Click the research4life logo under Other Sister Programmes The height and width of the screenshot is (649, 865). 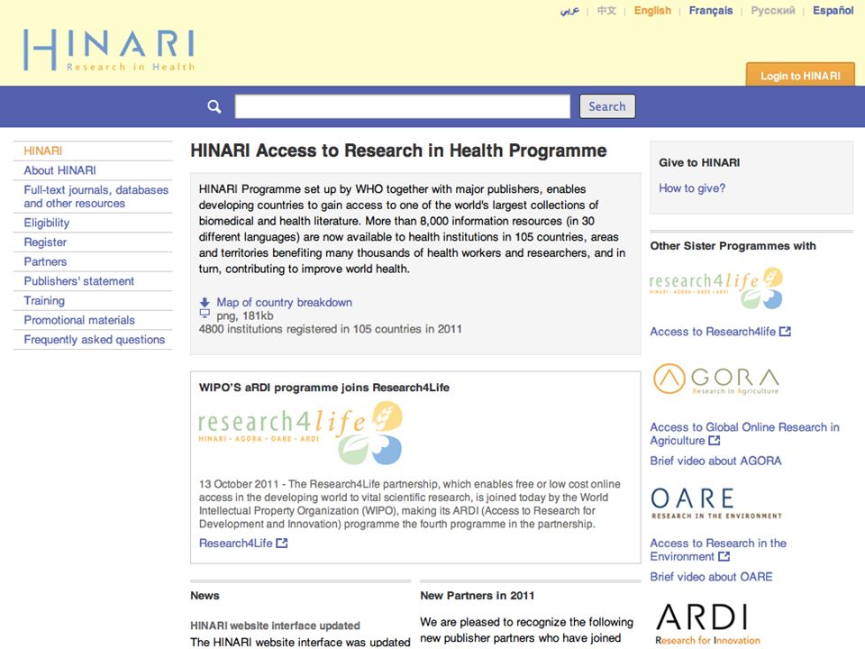716,288
